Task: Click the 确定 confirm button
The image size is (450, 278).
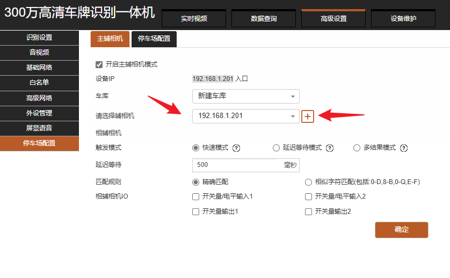Action: coord(401,230)
